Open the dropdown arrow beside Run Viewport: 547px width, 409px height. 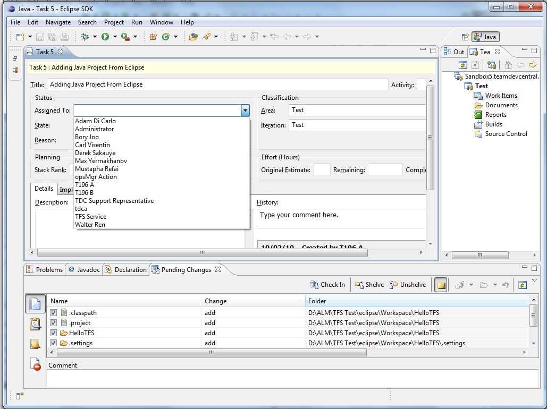coord(115,37)
